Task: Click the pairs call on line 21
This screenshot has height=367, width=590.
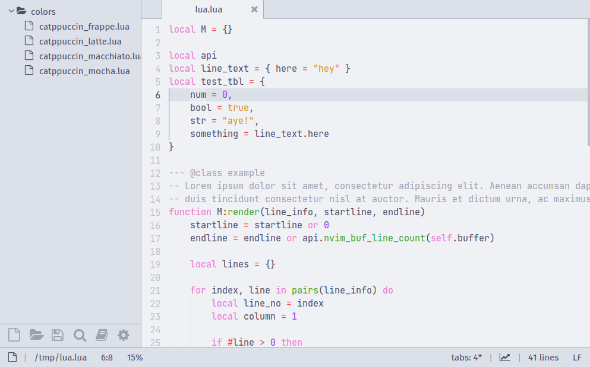Action: click(x=305, y=291)
